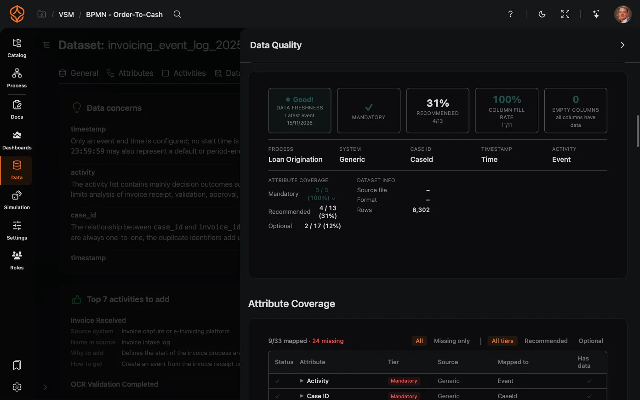Click the BPMN - Order-To-Cash breadcrumb

coord(124,14)
